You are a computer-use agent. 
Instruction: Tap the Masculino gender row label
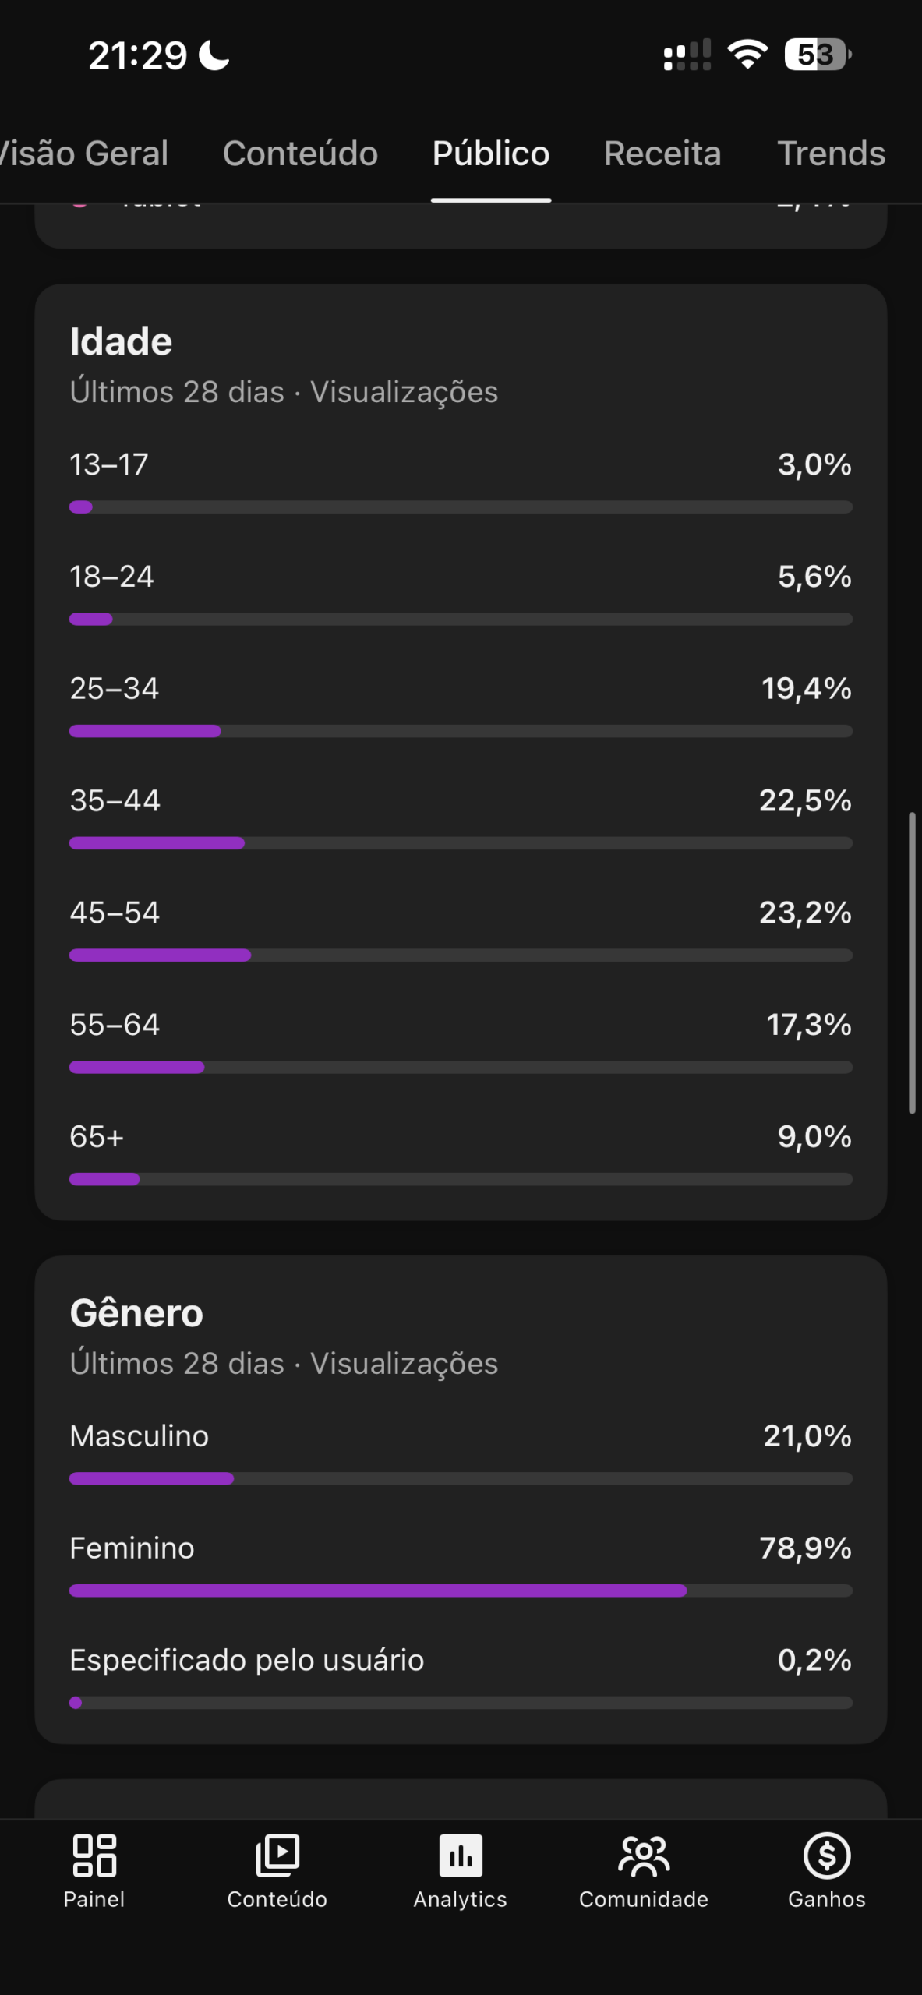coord(140,1436)
